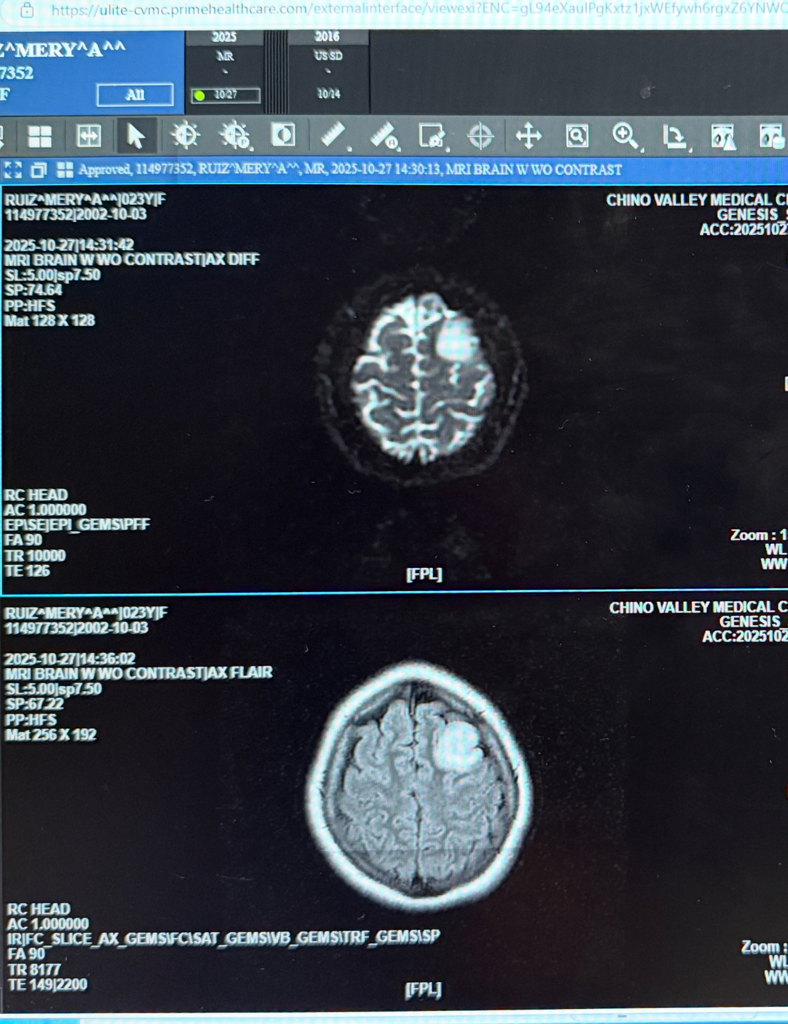The height and width of the screenshot is (1024, 788).
Task: Open the viewport layout grid tool
Action: 39,137
